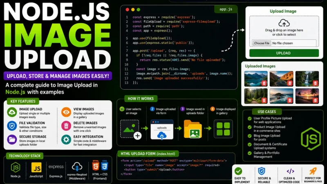This screenshot has height=184, width=327.
Task: Delete the winding road canyon image
Action: pos(290,83)
